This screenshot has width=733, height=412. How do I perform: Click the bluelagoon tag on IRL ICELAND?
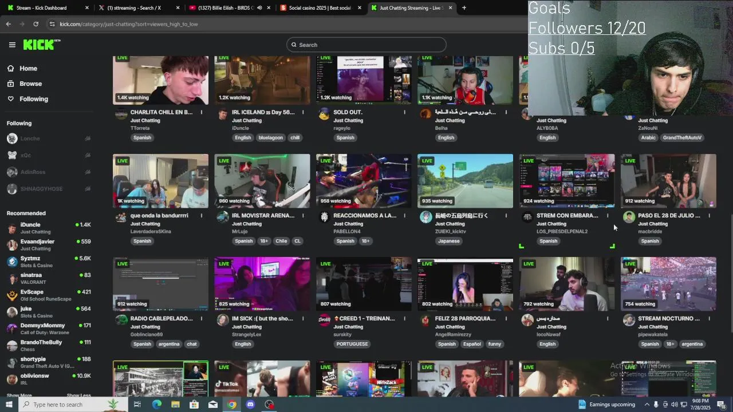(x=270, y=137)
